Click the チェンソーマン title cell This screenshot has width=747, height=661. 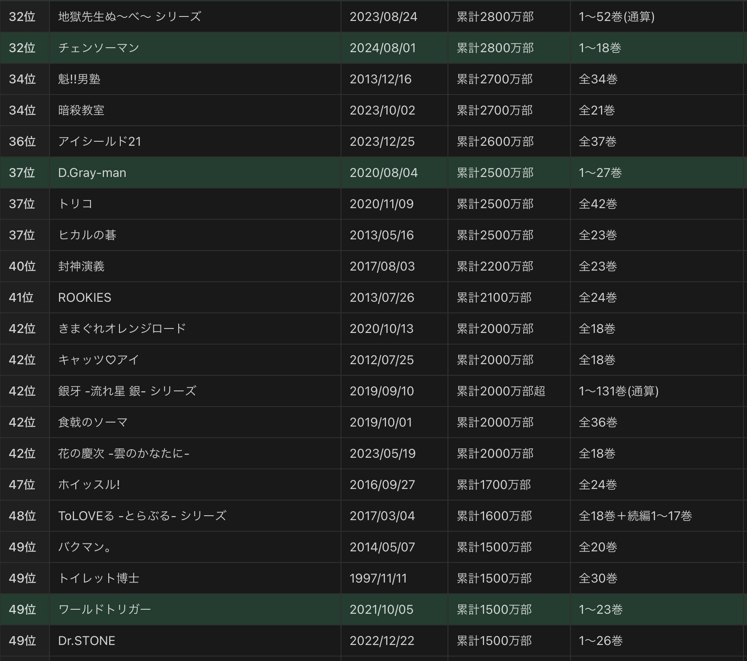pos(99,48)
